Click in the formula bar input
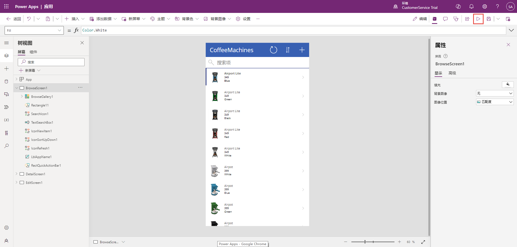517x247 pixels. click(294, 30)
